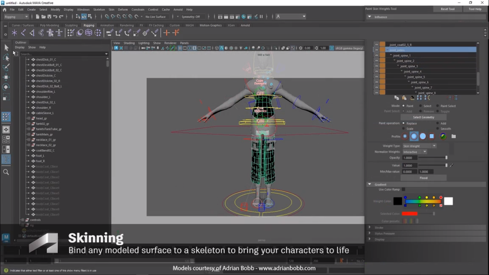Click the Create Cluster shelf icon
489x275 pixels.
[98, 33]
